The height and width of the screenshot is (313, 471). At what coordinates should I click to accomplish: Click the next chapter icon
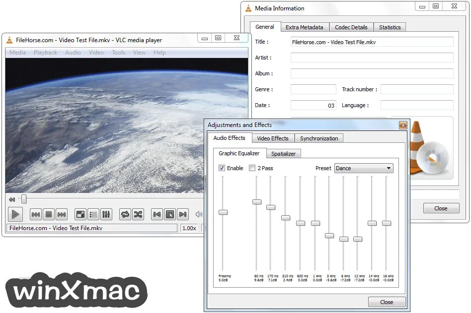(x=183, y=214)
